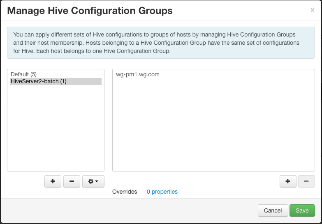The width and height of the screenshot is (322, 224).
Task: Open the gear actions dropdown for groups
Action: pos(93,181)
